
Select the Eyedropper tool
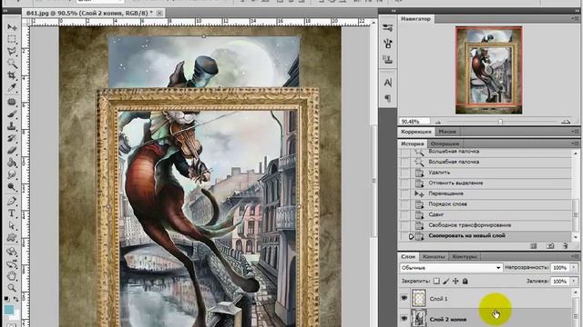click(12, 88)
